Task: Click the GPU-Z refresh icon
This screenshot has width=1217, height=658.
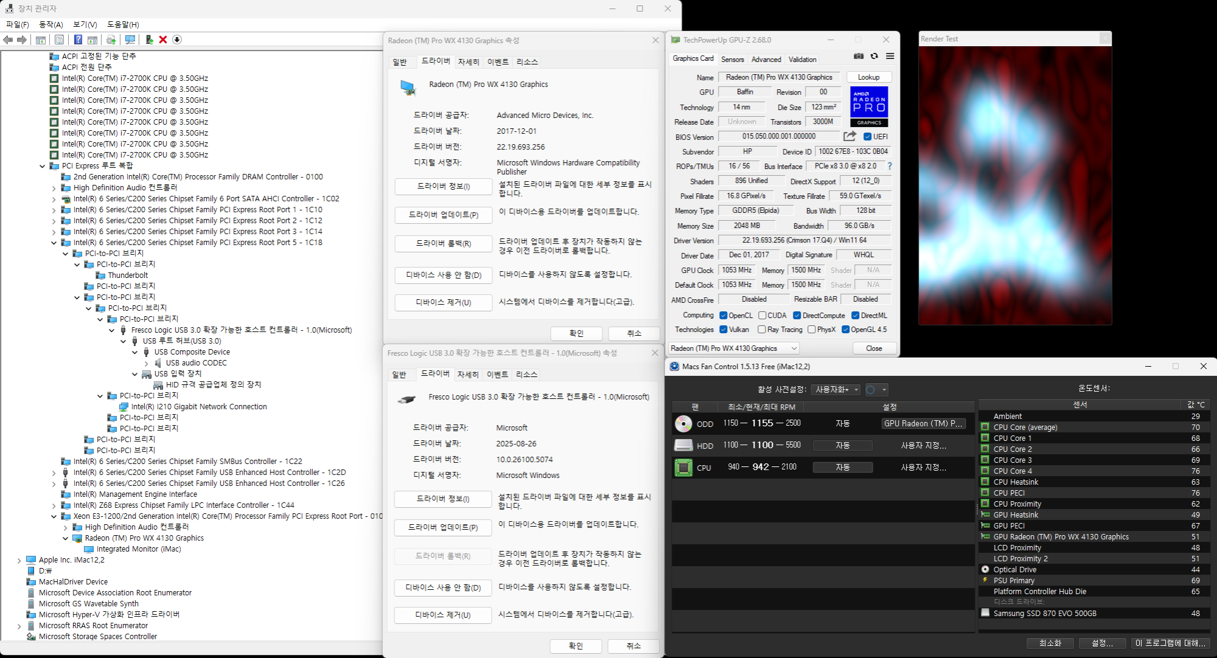Action: point(874,56)
